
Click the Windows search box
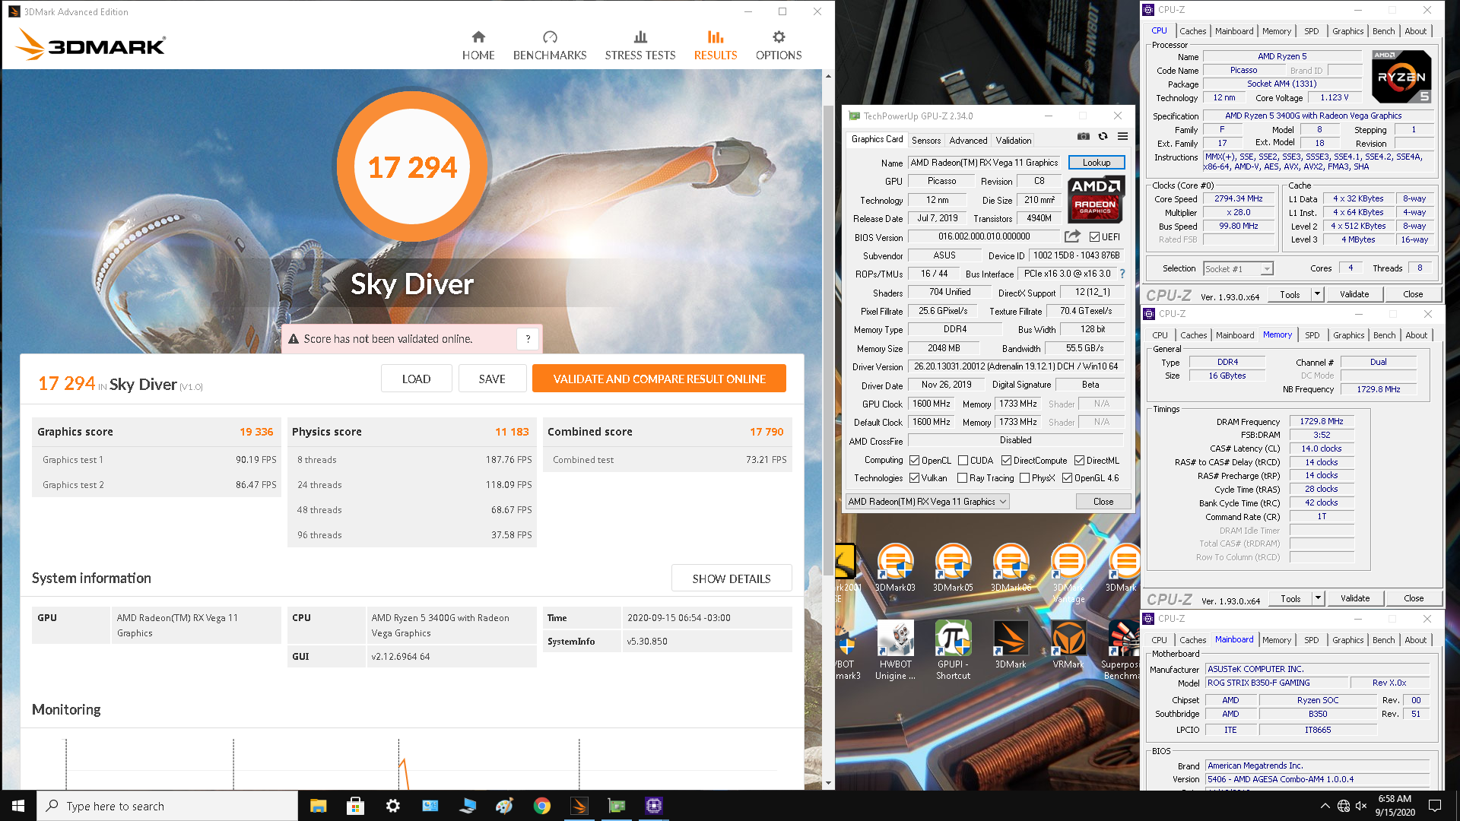tap(167, 806)
